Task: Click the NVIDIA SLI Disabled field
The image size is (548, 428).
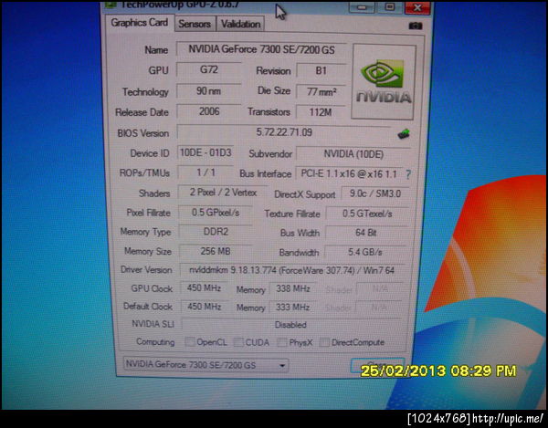Action: (x=290, y=325)
